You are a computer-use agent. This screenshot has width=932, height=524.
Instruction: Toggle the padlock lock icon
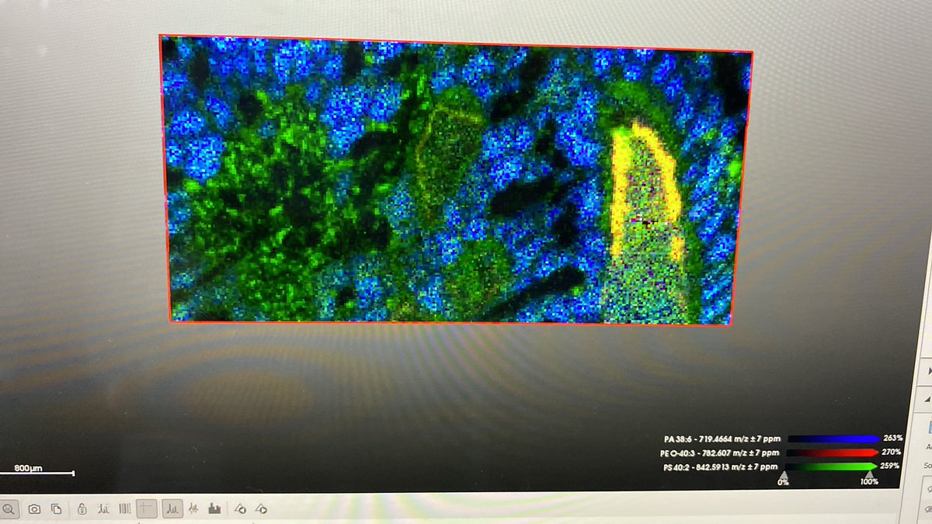(82, 509)
